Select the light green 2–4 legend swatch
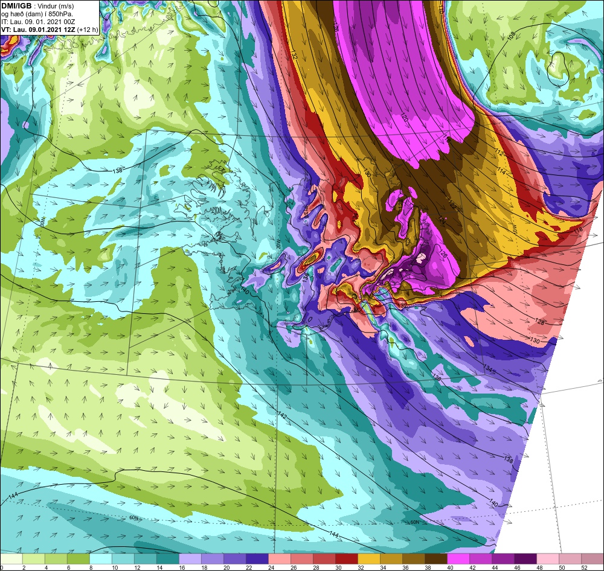The width and height of the screenshot is (604, 571). pyautogui.click(x=34, y=558)
